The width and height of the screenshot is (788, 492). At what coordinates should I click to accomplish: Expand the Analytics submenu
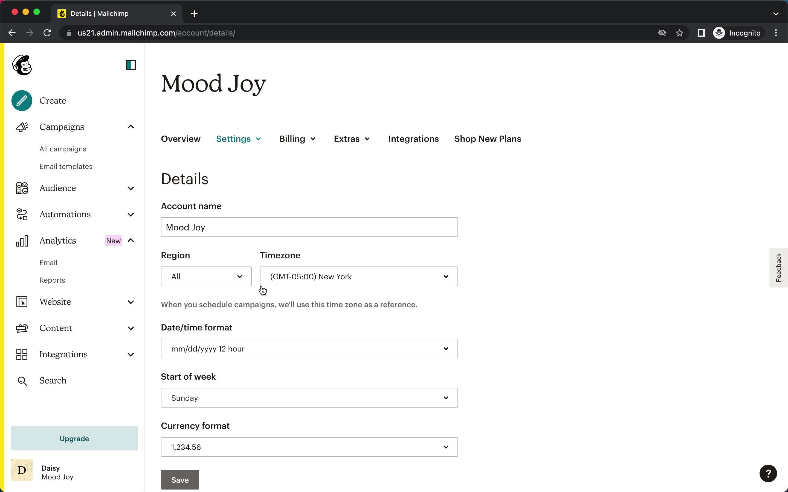(131, 240)
